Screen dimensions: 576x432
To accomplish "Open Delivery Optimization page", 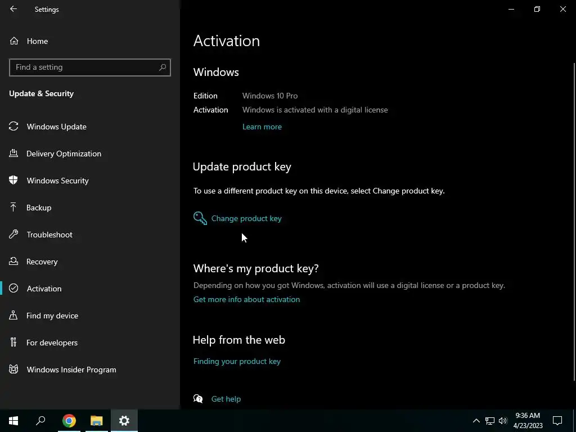I will 90,154.
